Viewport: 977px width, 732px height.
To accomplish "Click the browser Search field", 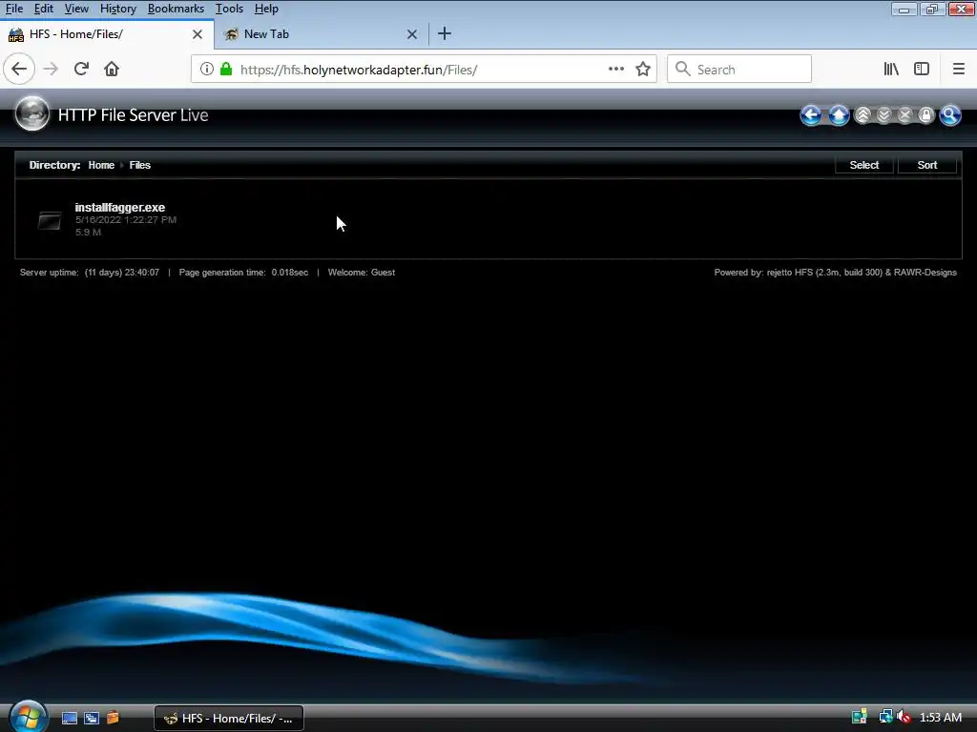I will coord(739,69).
